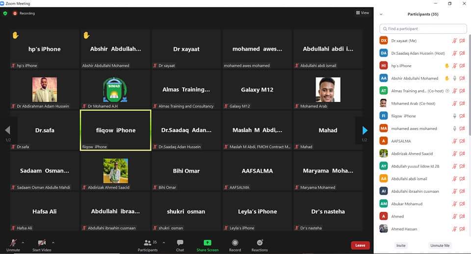Image resolution: width=471 pixels, height=254 pixels.
Task: Click Zoom Meeting title bar icon
Action: point(2,3)
